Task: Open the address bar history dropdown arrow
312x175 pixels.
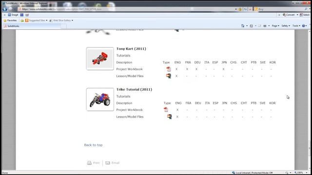Action: point(236,9)
